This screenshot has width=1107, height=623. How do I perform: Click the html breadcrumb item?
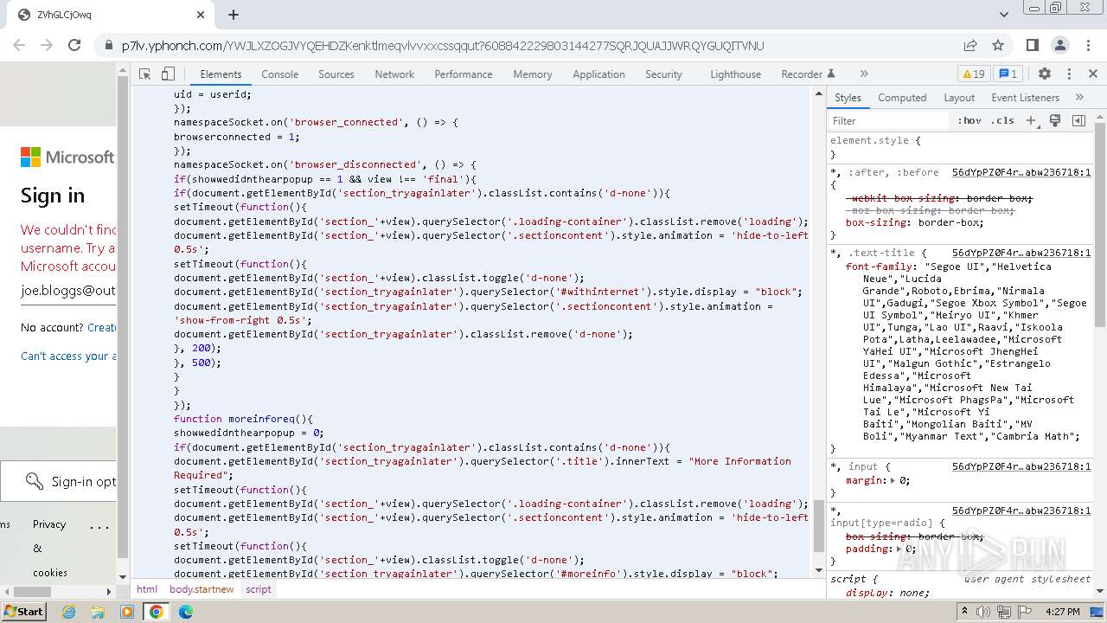tap(147, 589)
